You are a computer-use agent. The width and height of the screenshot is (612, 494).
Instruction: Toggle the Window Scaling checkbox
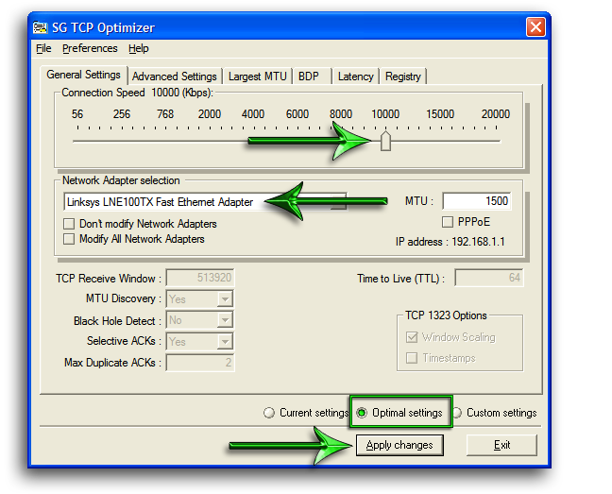click(x=412, y=337)
